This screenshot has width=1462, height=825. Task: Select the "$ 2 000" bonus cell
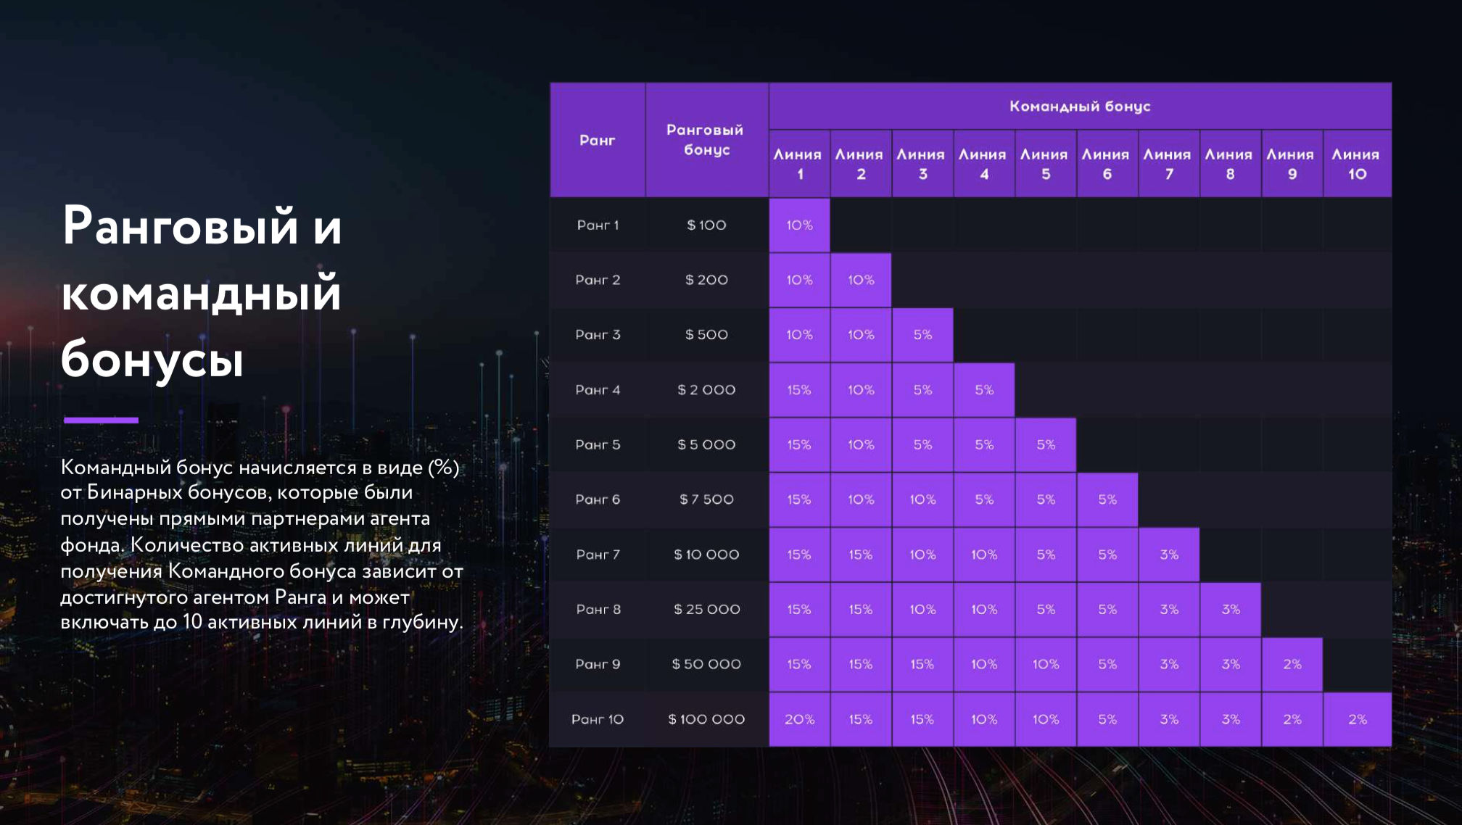coord(706,390)
